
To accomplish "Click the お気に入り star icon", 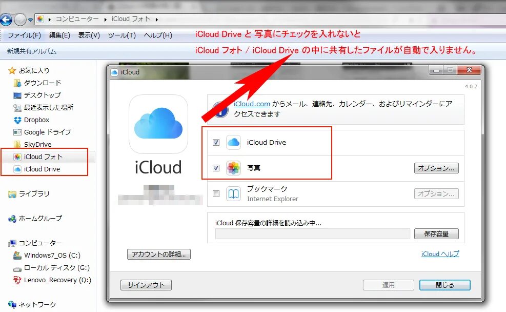I will tap(12, 70).
